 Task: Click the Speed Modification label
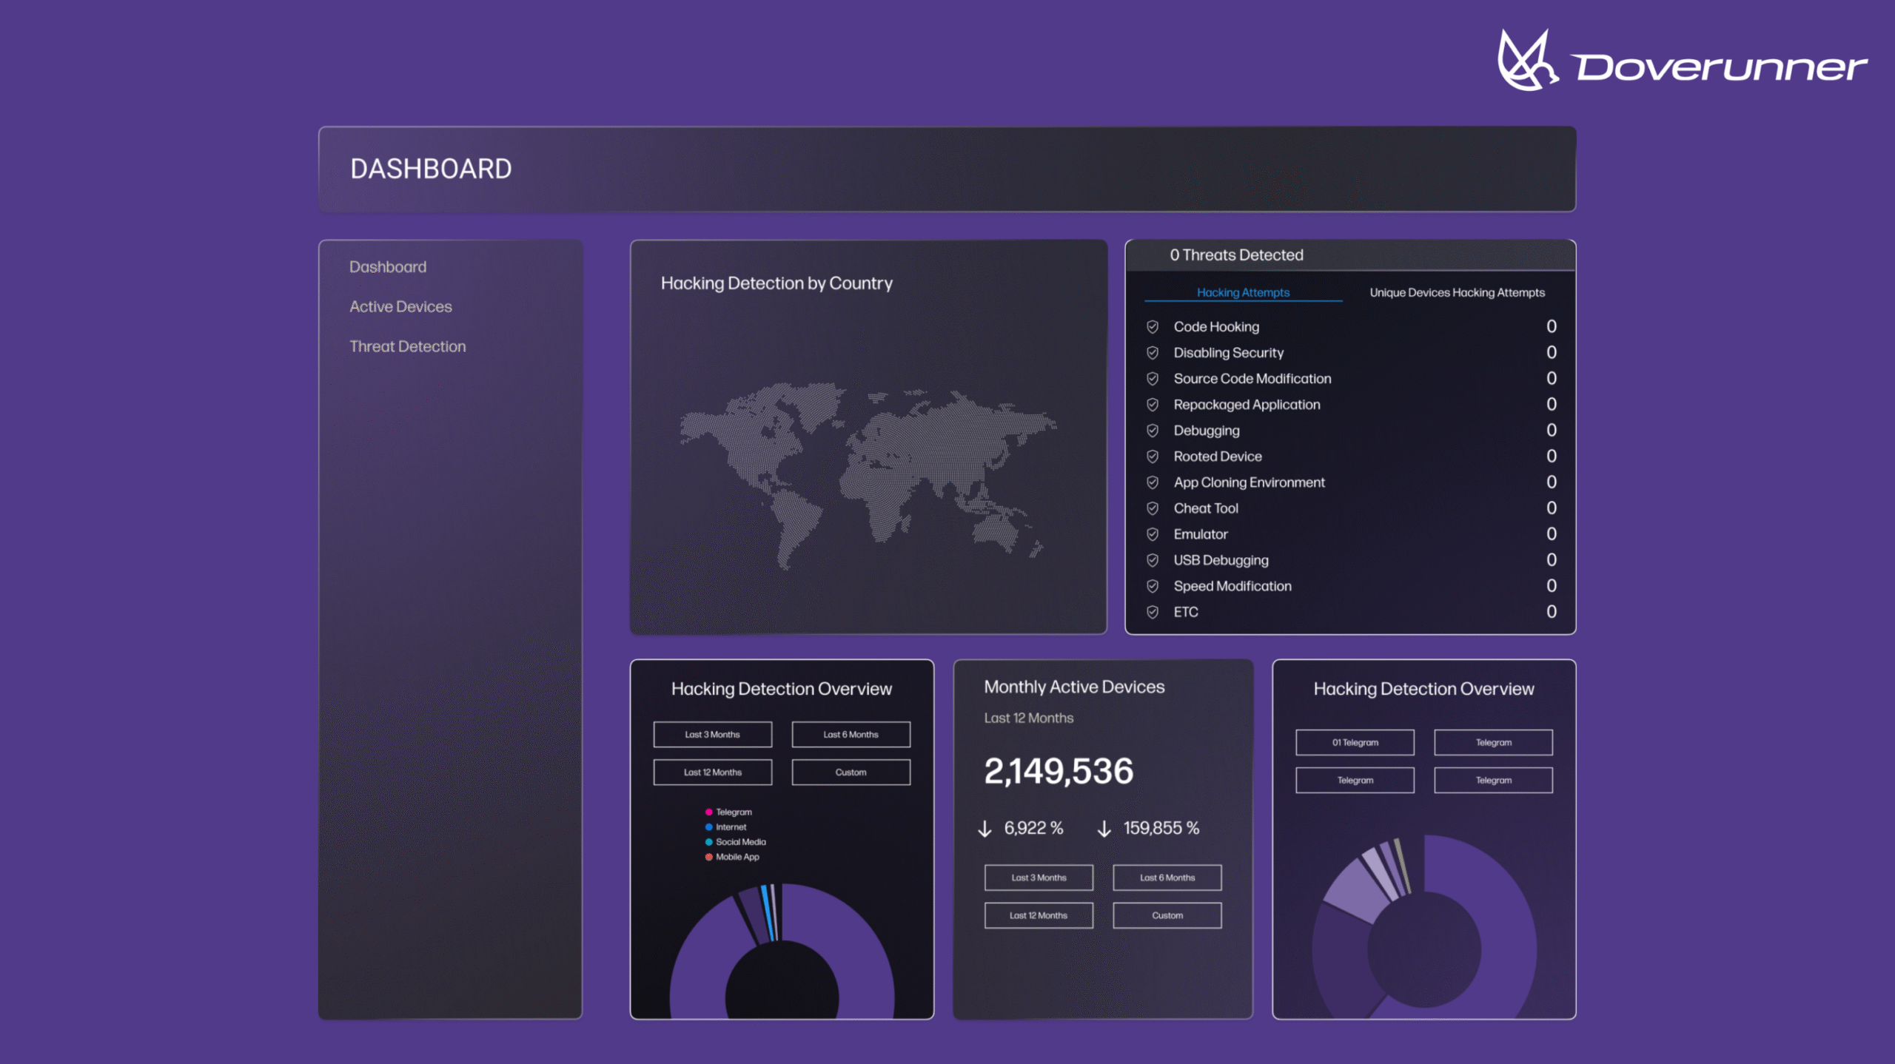click(x=1232, y=585)
